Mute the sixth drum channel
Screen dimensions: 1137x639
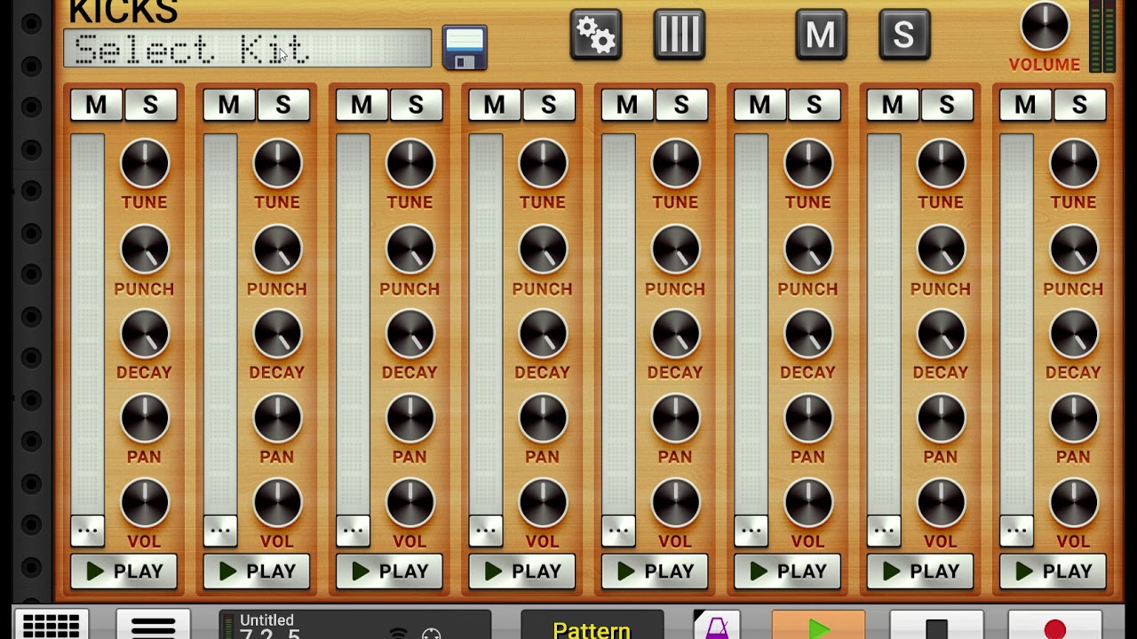759,106
